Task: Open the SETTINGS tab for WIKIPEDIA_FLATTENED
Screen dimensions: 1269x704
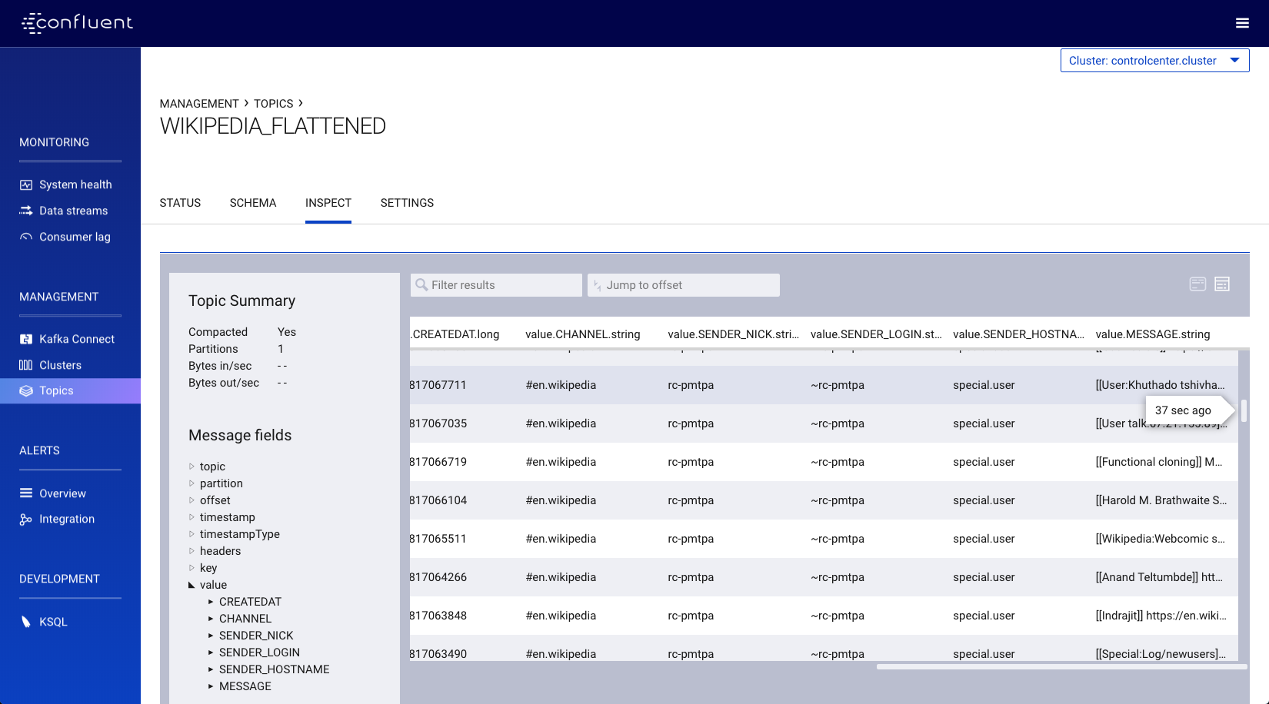Action: tap(407, 203)
